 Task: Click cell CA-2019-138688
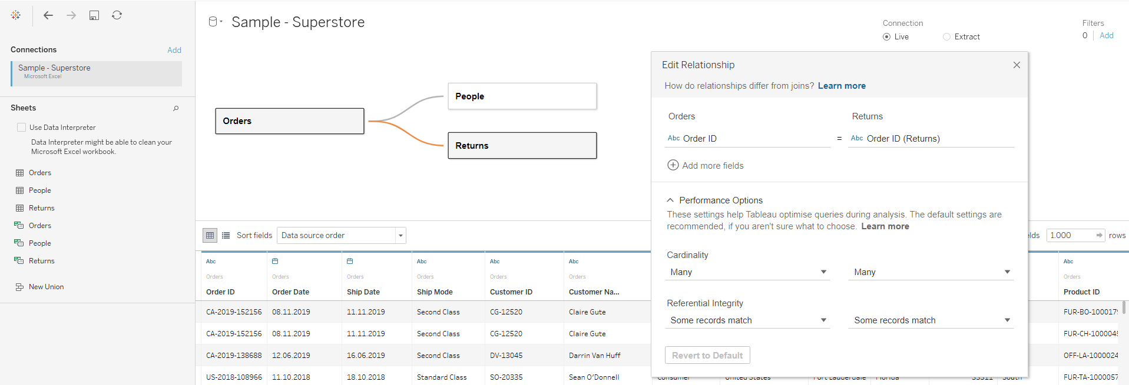point(234,356)
